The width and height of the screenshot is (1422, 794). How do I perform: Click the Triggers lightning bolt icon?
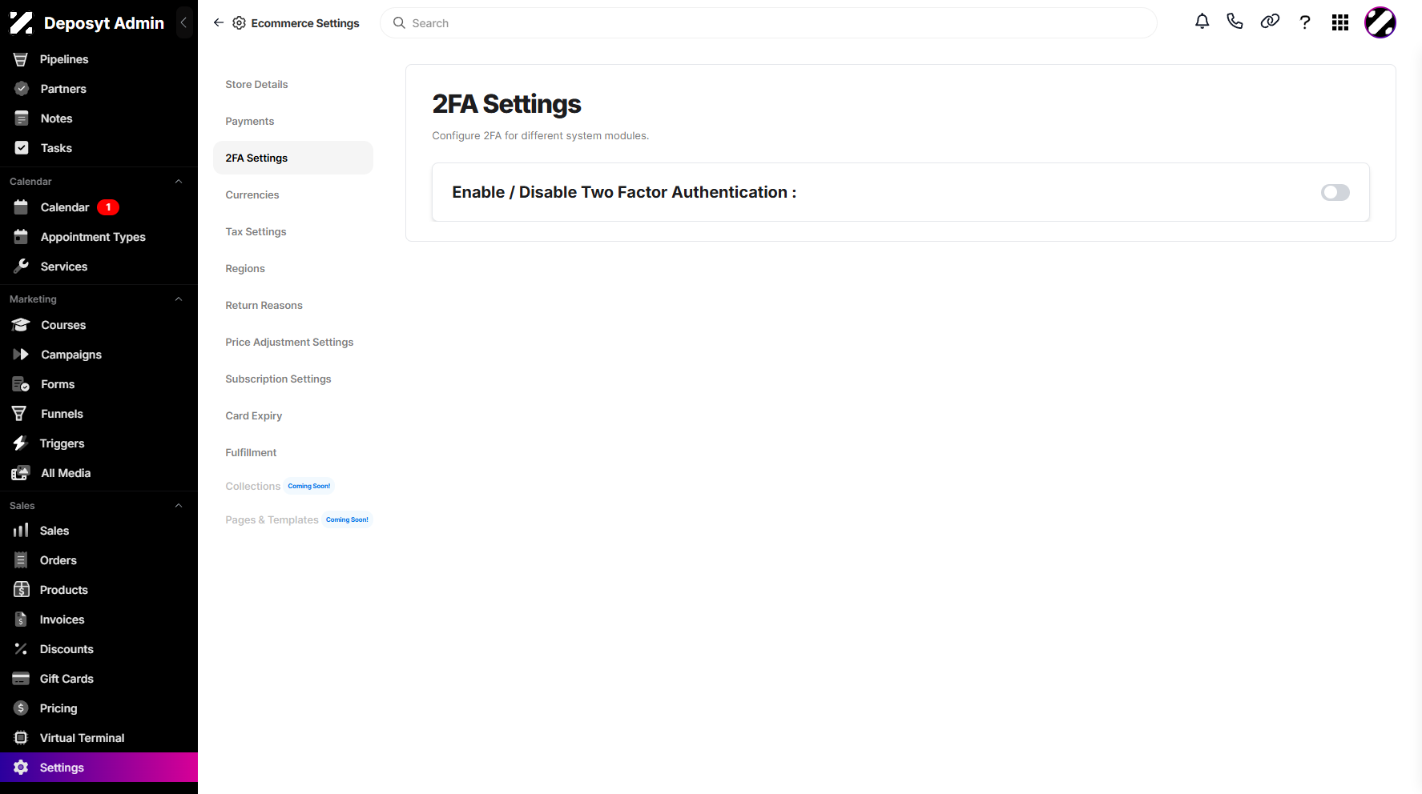21,443
